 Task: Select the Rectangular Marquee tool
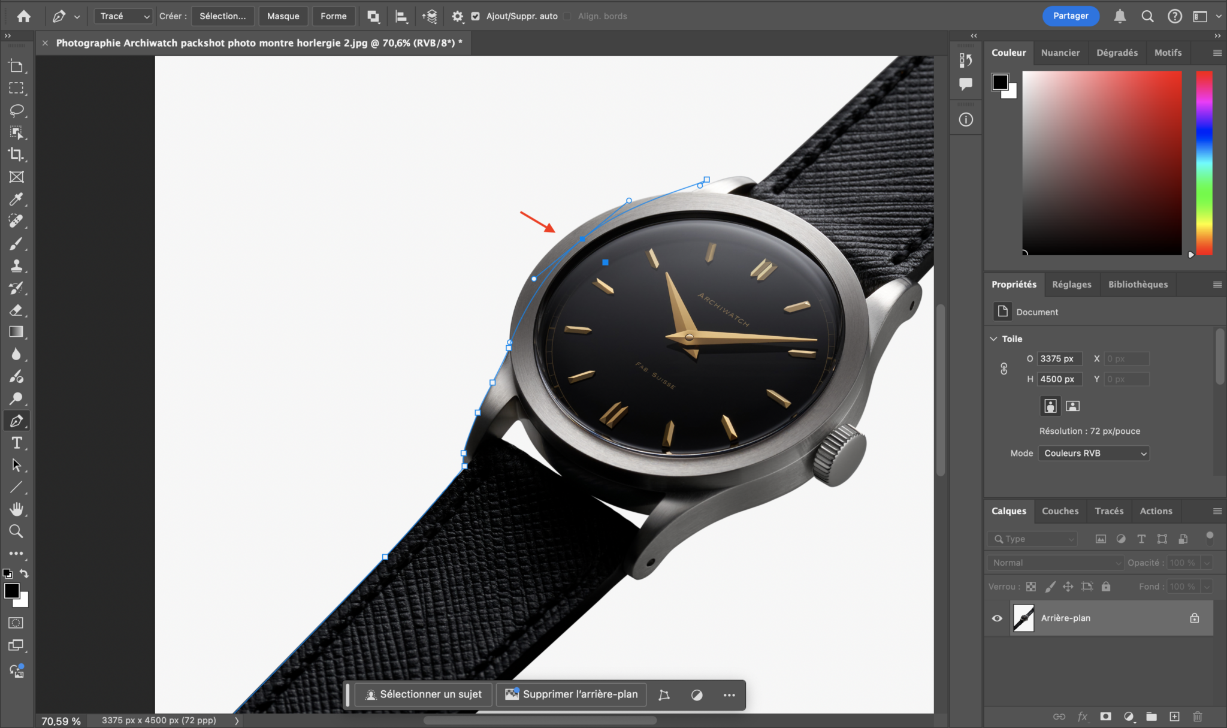[x=16, y=88]
